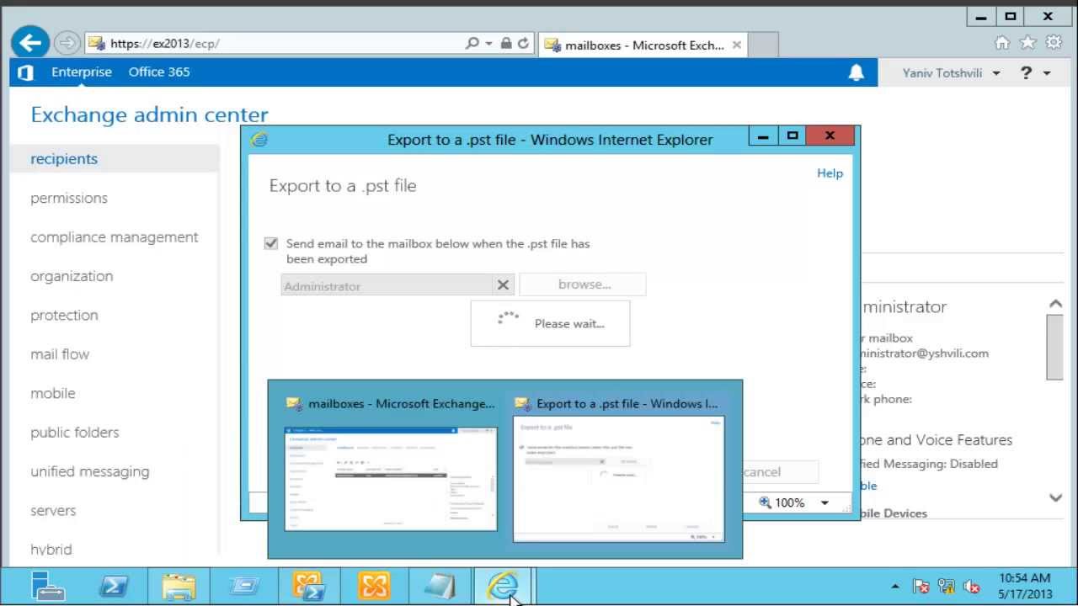Click the zoom magnifier icon in dialog status bar
Screen dimensions: 1078x606
click(x=766, y=502)
